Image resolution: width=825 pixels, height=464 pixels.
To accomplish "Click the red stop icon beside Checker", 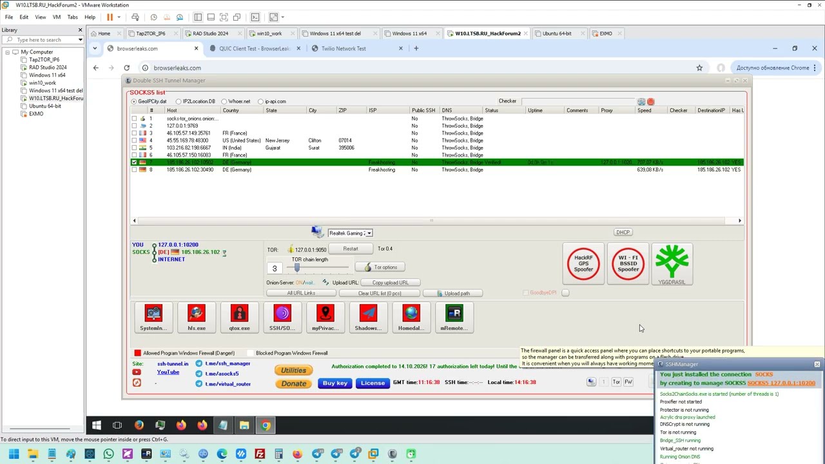I will pyautogui.click(x=650, y=102).
